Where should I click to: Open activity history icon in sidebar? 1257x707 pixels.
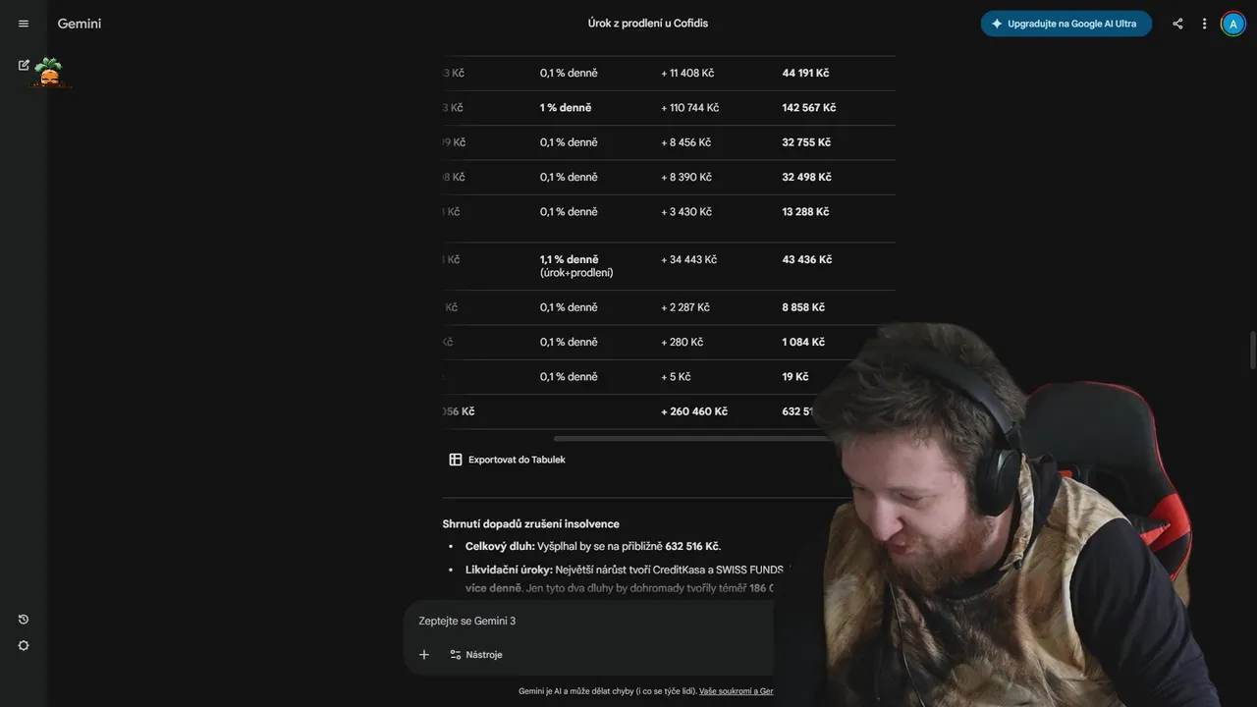click(x=24, y=620)
